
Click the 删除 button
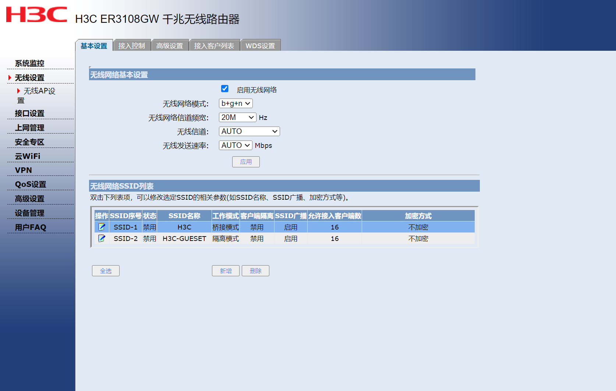[255, 271]
